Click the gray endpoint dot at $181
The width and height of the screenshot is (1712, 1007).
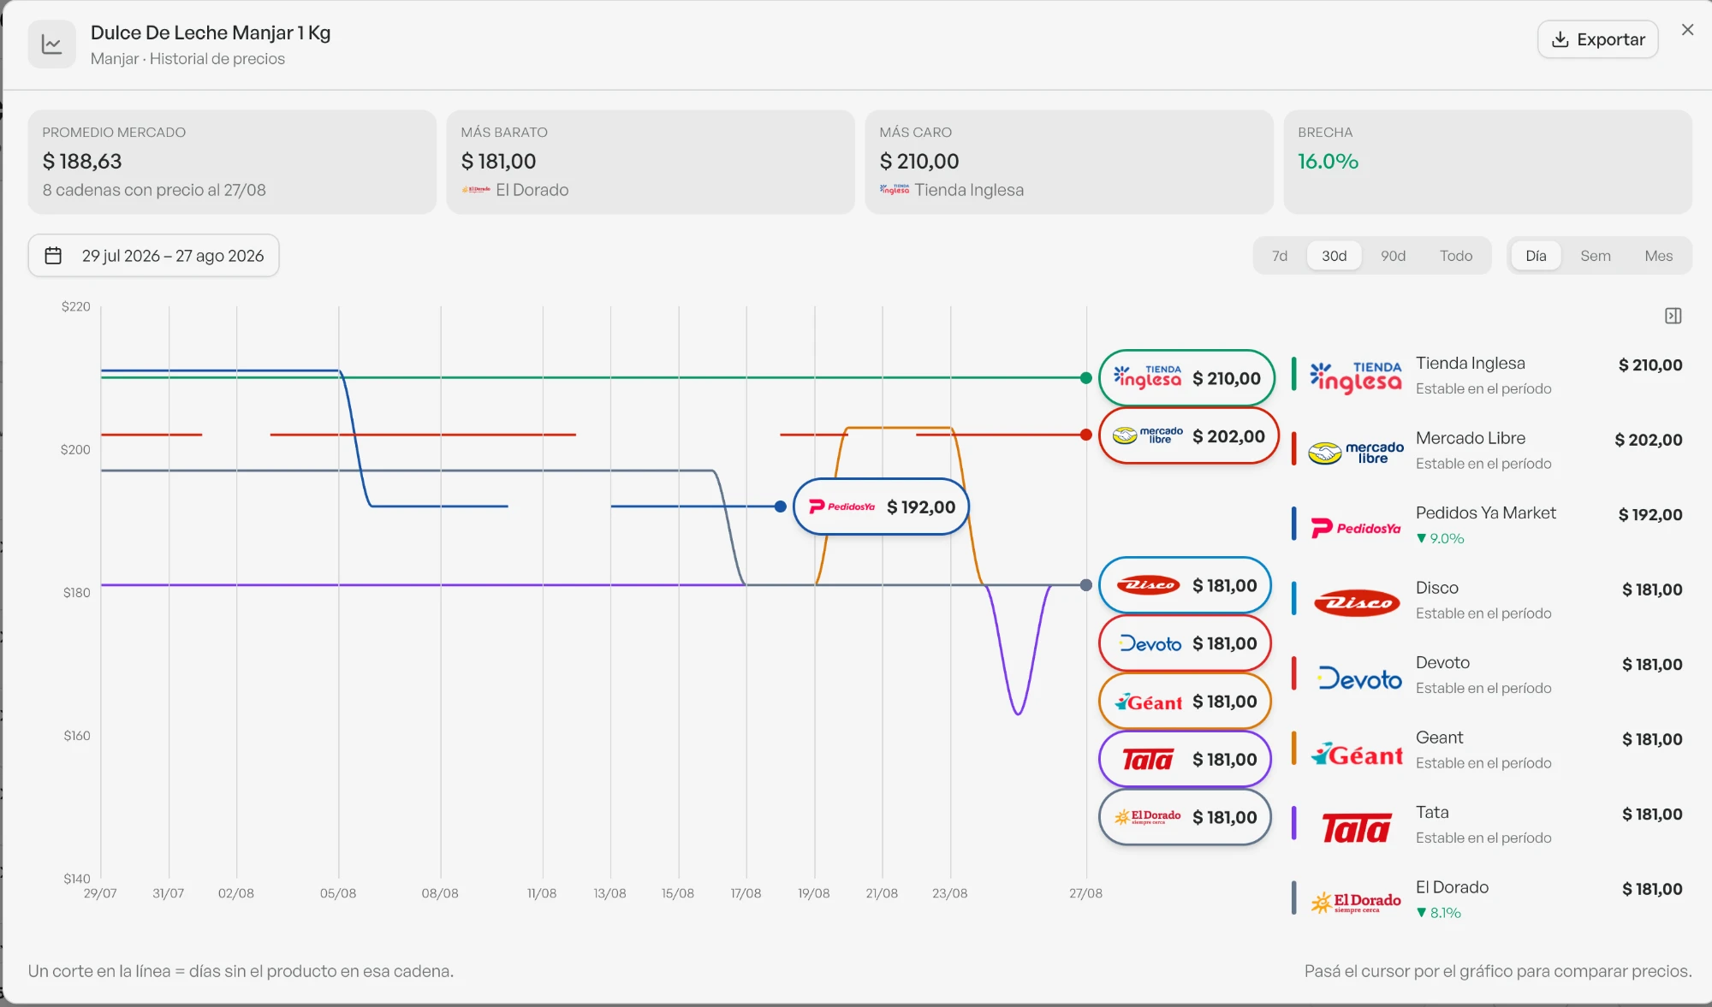(x=1086, y=585)
